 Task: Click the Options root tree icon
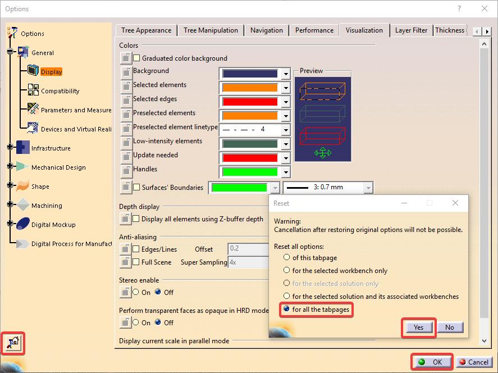[12, 33]
